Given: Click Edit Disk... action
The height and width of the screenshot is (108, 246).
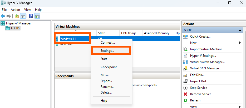Looking at the screenshot, I should (197, 75).
